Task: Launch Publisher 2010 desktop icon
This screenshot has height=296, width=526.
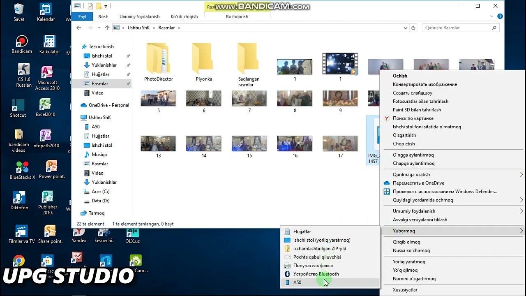Action: 48,203
